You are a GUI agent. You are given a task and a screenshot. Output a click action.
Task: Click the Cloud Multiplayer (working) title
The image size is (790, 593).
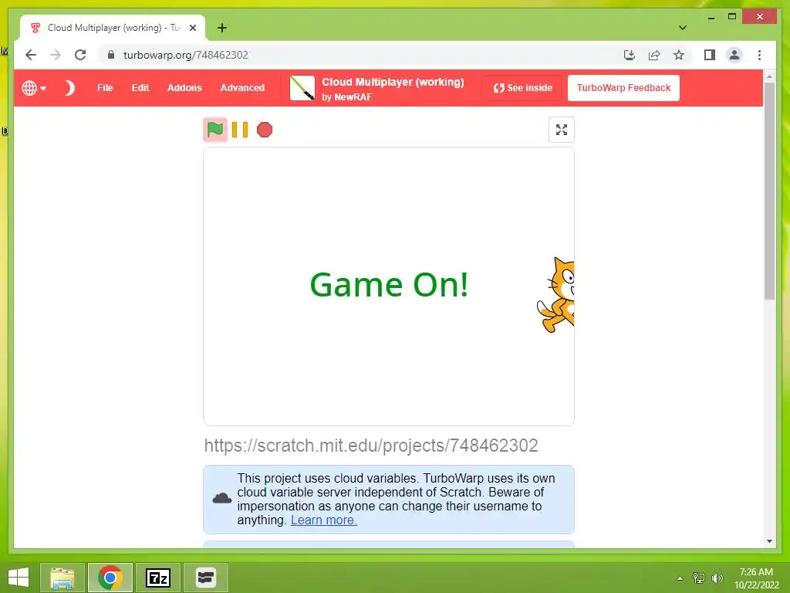point(393,82)
